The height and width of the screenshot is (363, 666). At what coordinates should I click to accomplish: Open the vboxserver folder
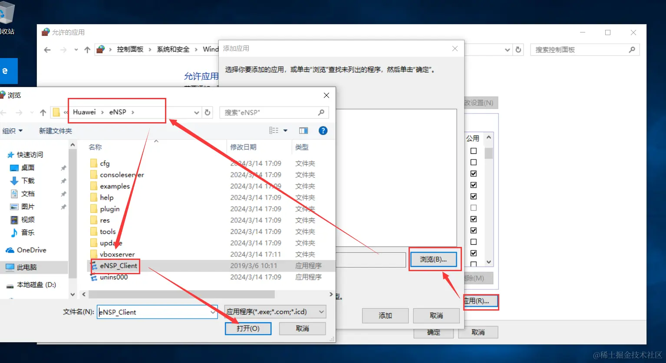pos(117,254)
